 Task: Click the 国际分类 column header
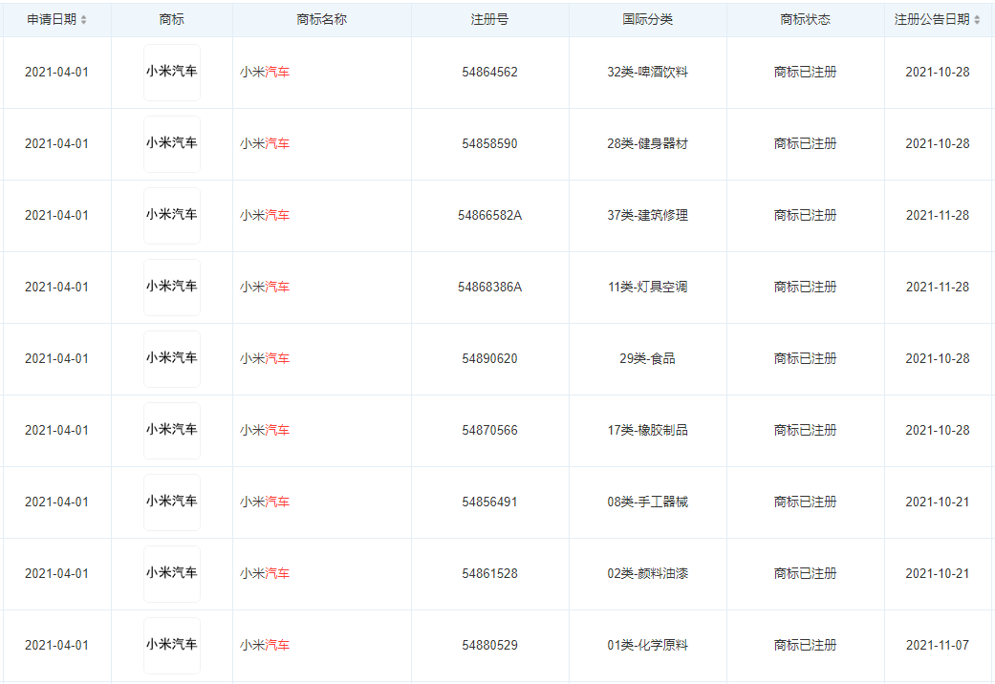(648, 20)
